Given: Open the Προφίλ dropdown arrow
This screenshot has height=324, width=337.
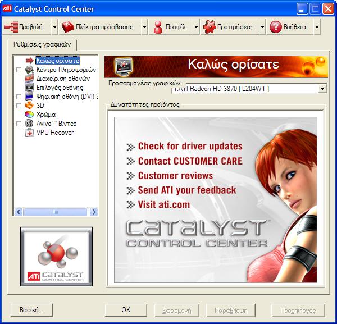Looking at the screenshot, I should pyautogui.click(x=196, y=27).
